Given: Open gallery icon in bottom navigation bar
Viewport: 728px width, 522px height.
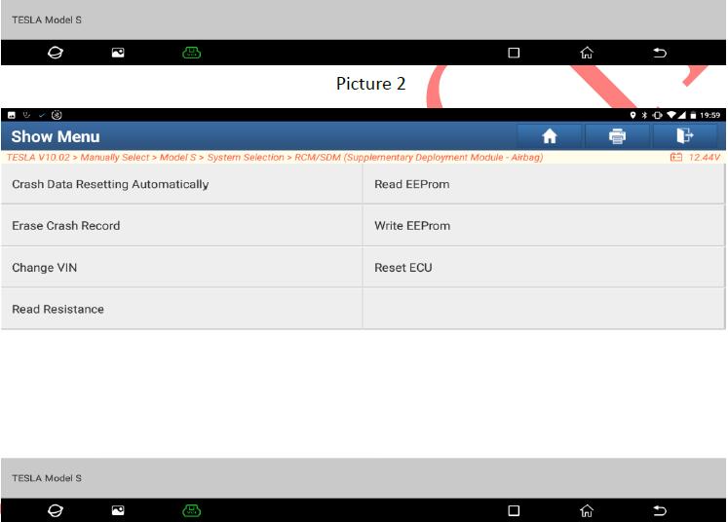Looking at the screenshot, I should click(118, 510).
